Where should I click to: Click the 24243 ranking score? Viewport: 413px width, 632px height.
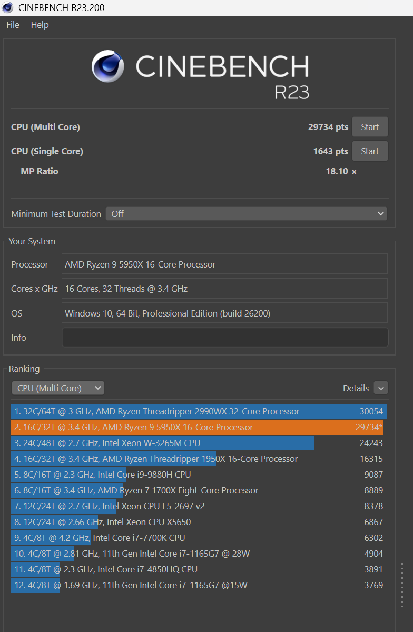pyautogui.click(x=371, y=443)
